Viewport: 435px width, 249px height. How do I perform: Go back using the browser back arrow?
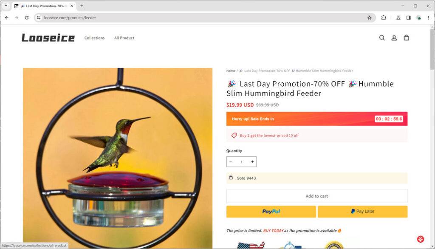6,18
